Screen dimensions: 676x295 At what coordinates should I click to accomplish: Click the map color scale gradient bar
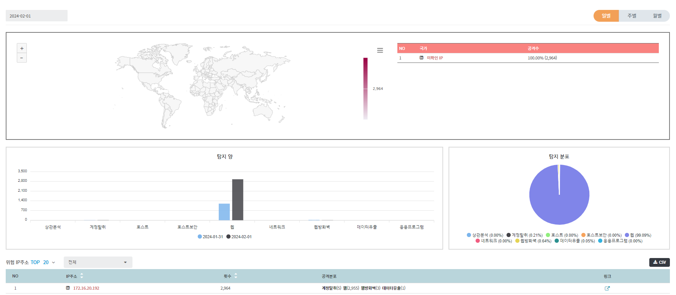[x=365, y=88]
